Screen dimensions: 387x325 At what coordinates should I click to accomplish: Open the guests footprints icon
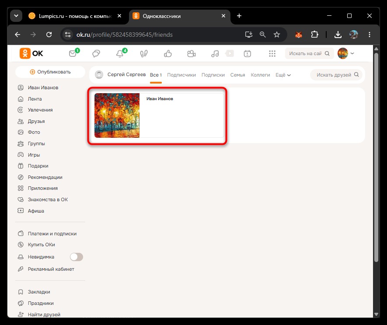coord(144,54)
